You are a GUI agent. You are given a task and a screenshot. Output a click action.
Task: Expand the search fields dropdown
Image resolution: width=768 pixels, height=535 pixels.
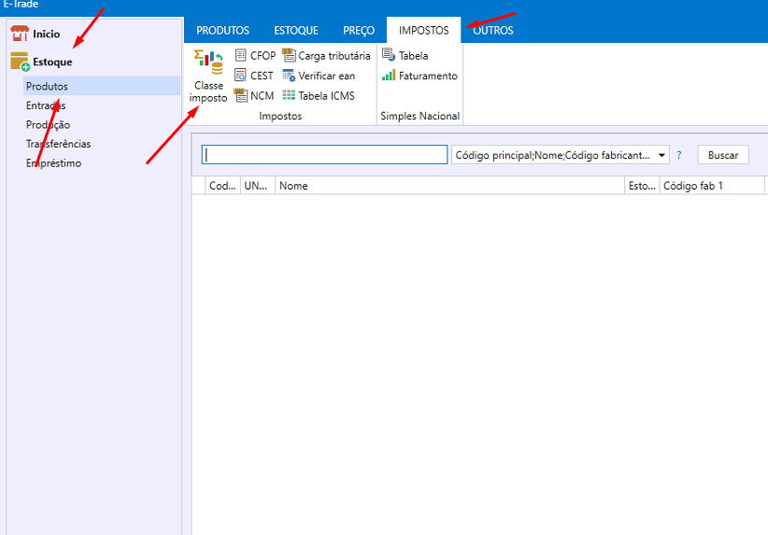(662, 155)
